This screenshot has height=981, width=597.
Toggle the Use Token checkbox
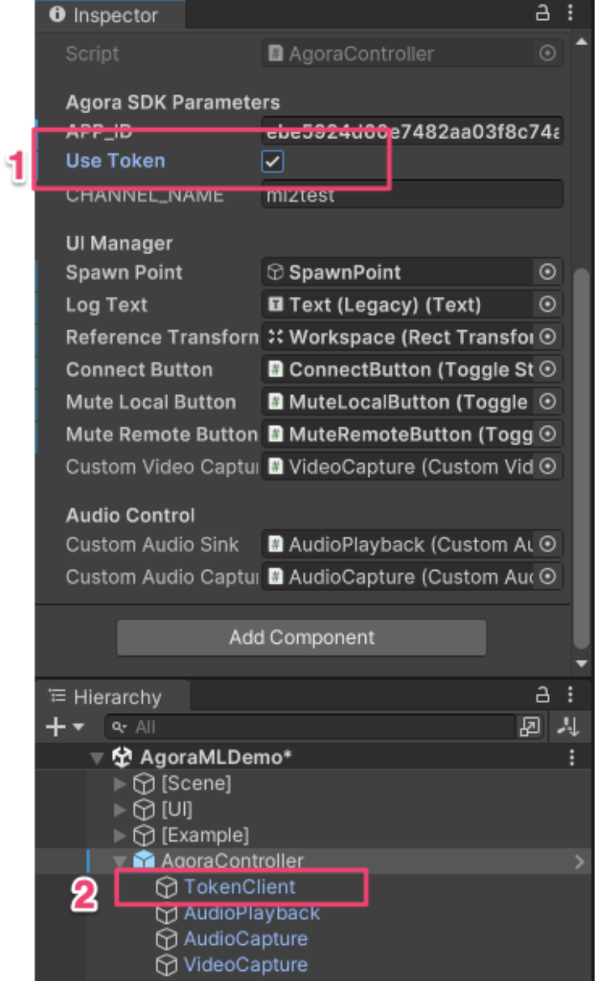pyautogui.click(x=273, y=161)
